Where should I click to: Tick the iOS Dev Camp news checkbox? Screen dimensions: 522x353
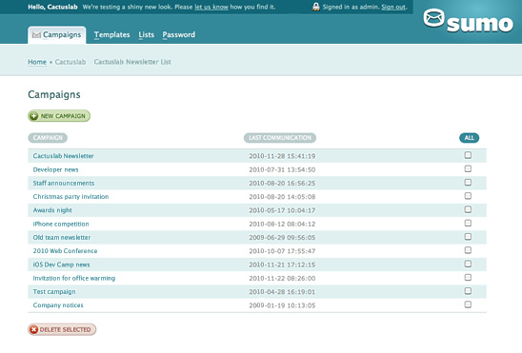point(468,264)
